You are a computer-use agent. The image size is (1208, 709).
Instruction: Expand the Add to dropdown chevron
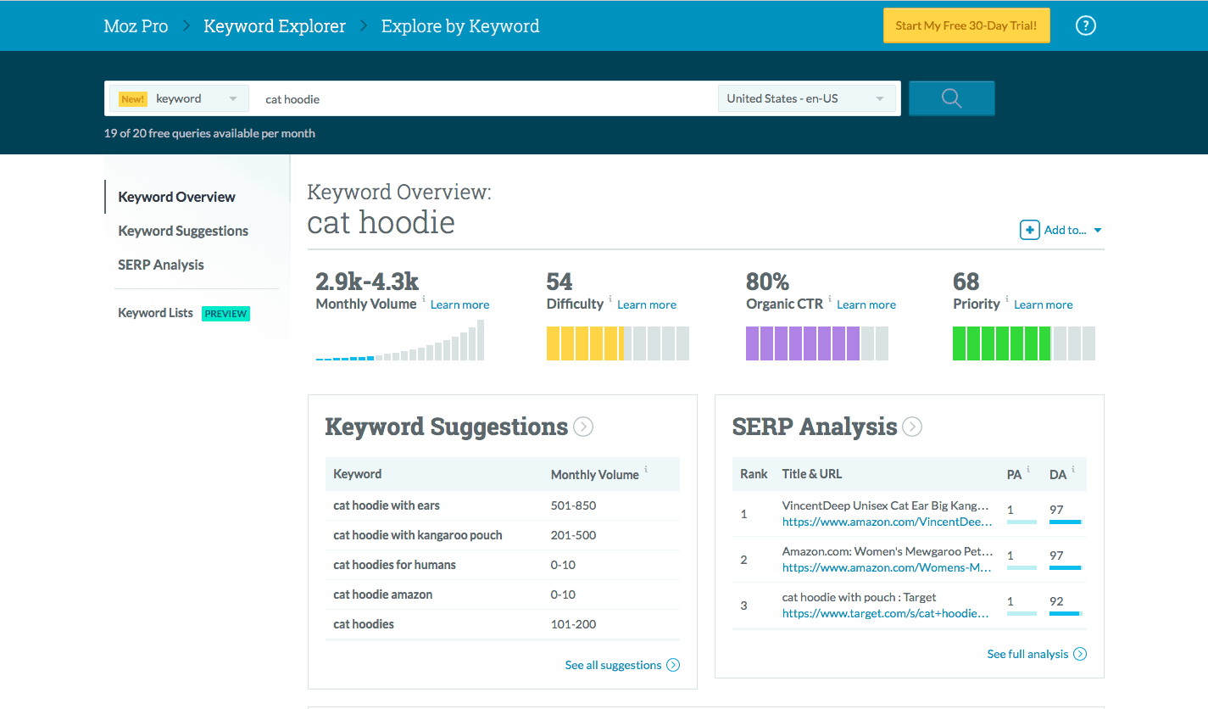pyautogui.click(x=1096, y=229)
